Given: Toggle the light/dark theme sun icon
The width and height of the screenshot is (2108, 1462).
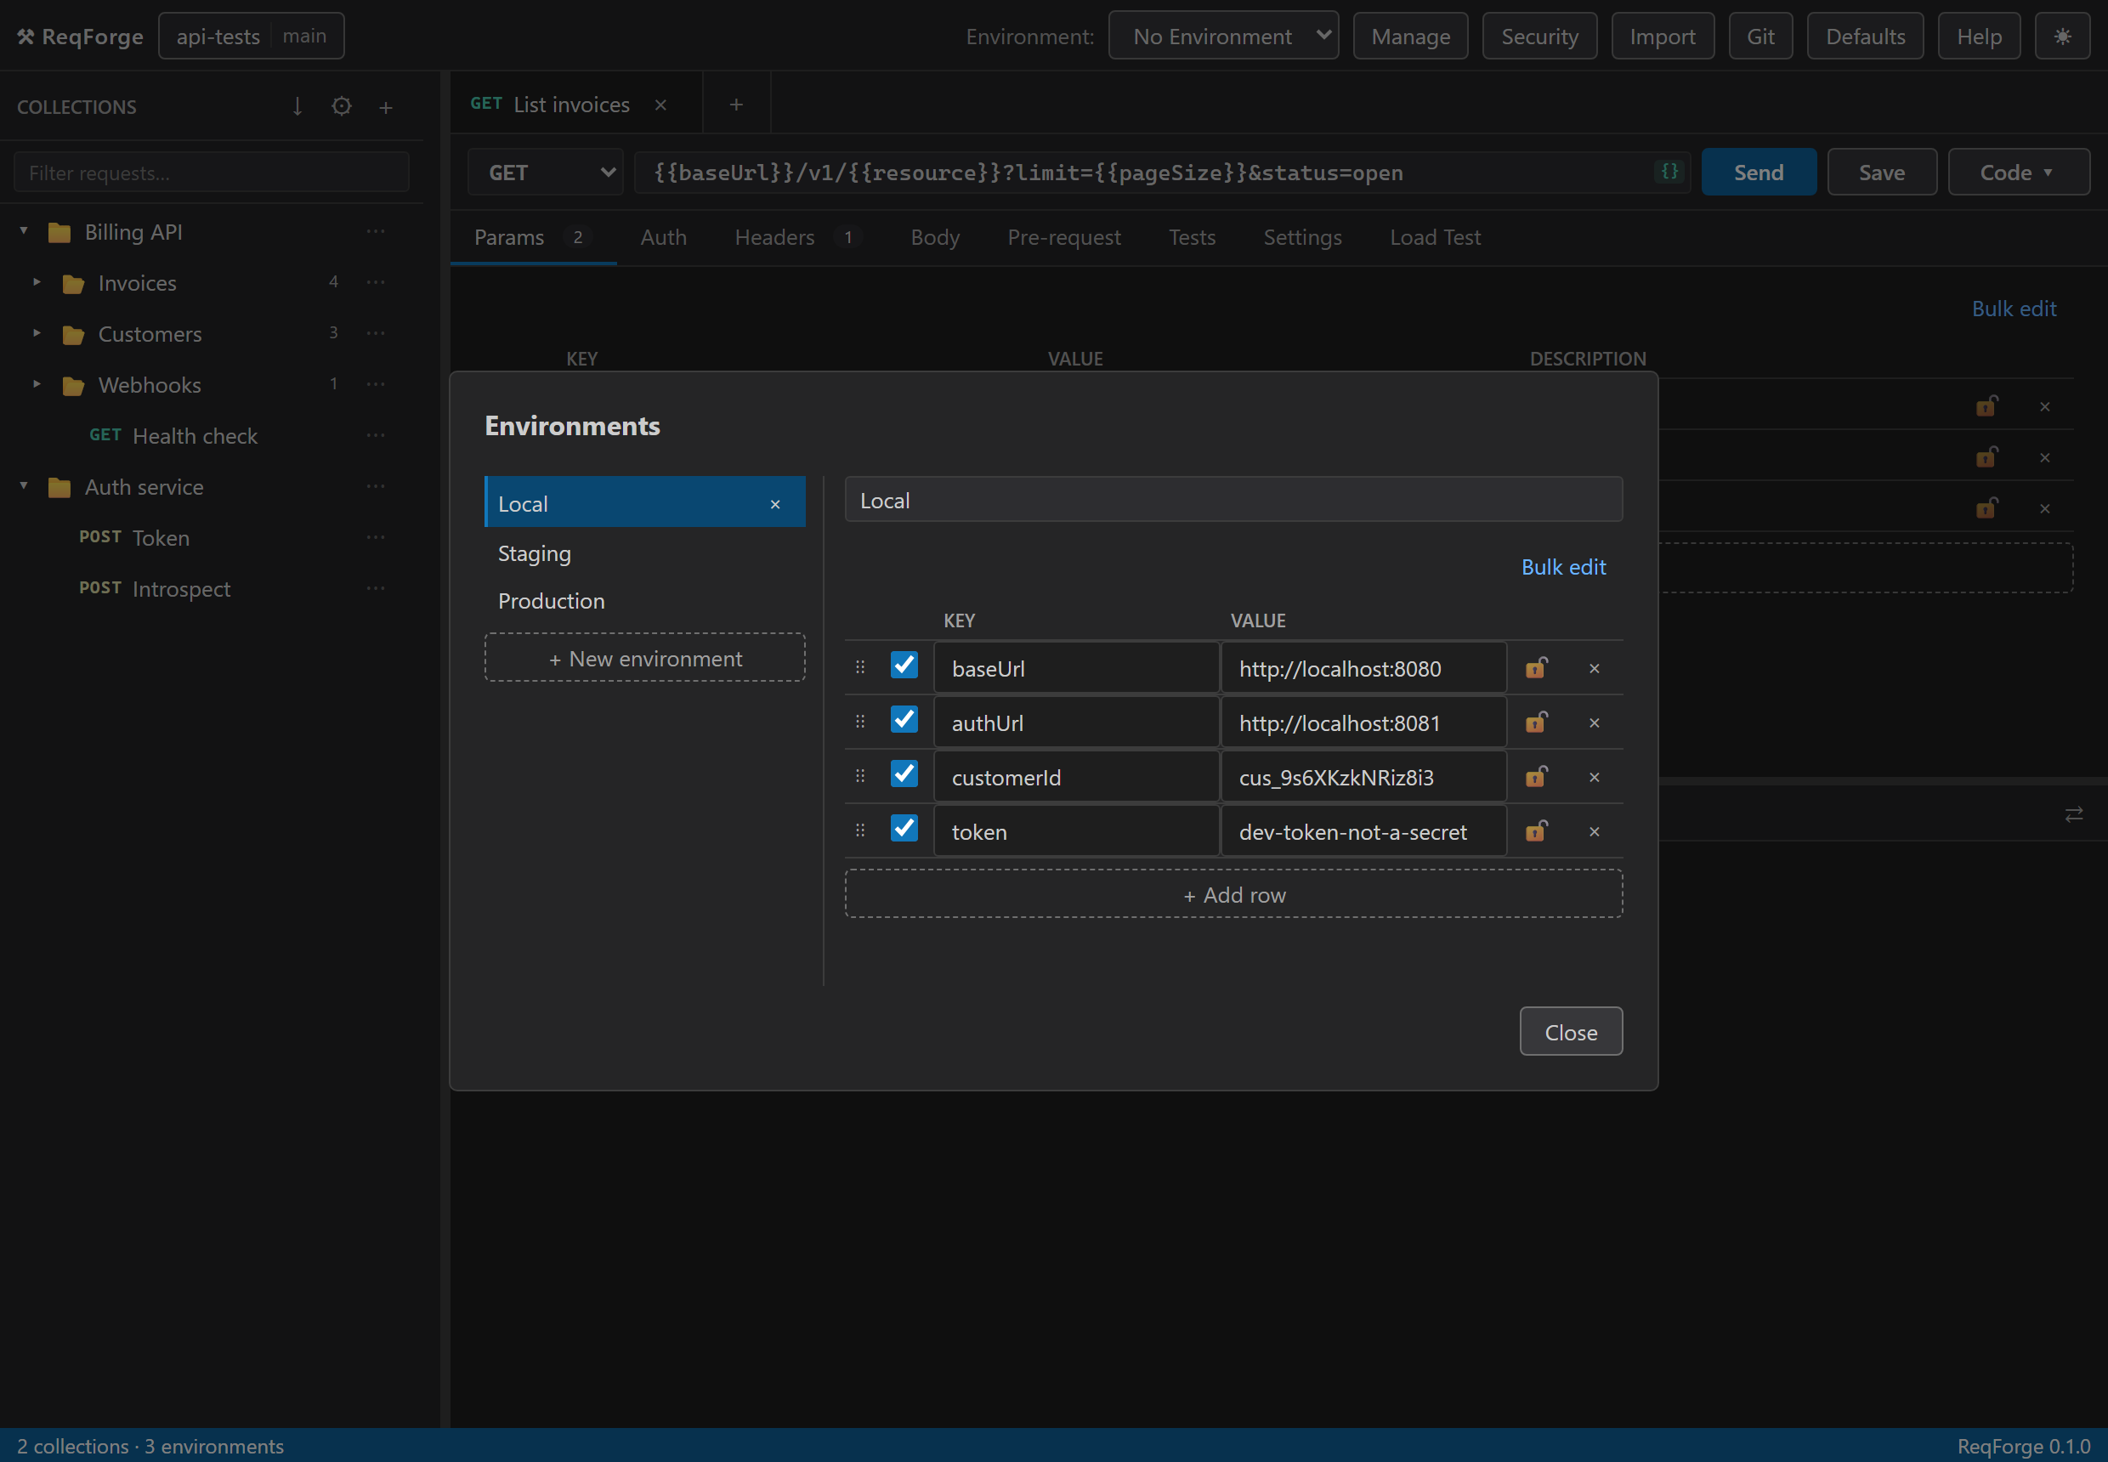Looking at the screenshot, I should point(2062,37).
